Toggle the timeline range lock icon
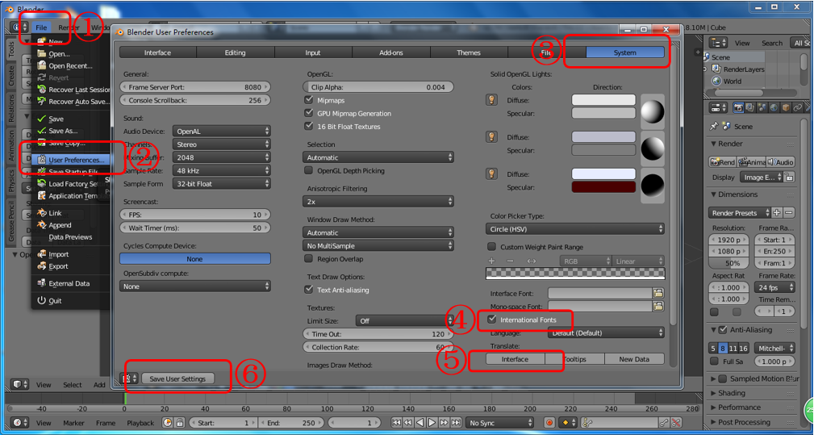This screenshot has height=435, width=814. tap(179, 423)
